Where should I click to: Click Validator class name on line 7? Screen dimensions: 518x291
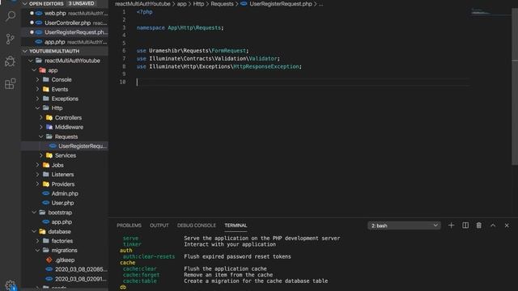click(x=263, y=59)
